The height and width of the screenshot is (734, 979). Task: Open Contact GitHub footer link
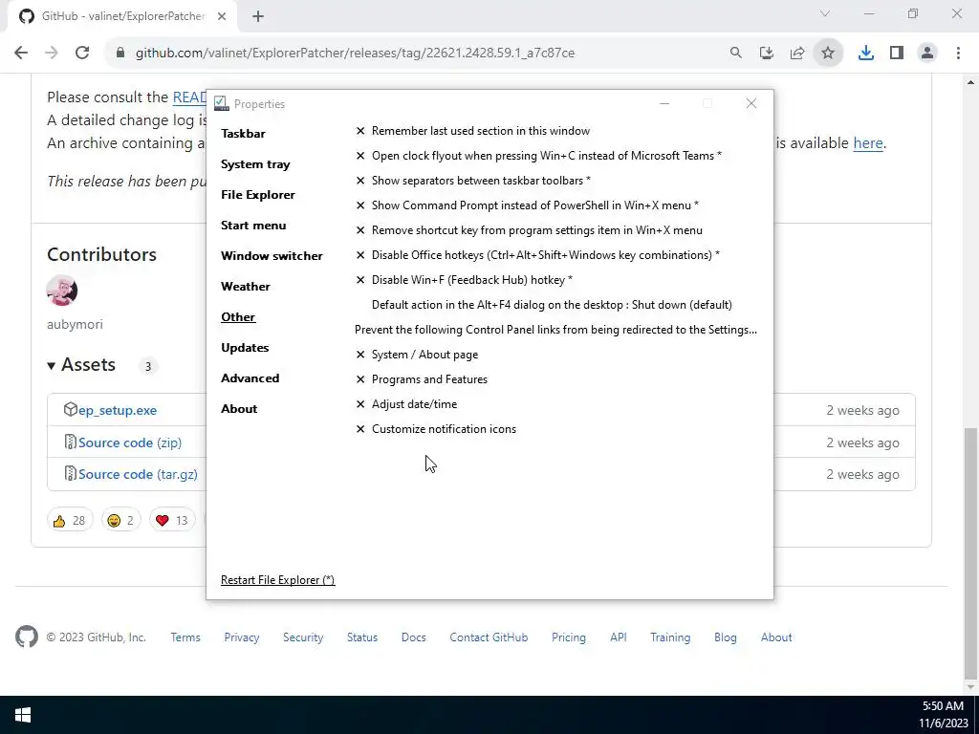point(489,637)
